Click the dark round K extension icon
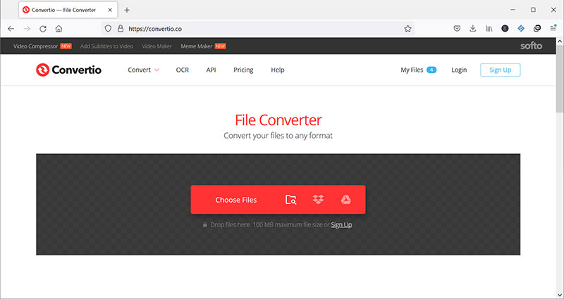Screen dimensions: 564x299 click(x=505, y=29)
